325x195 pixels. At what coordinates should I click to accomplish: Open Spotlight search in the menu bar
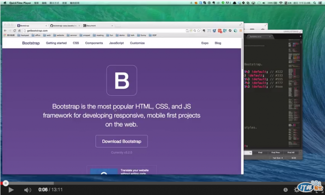(314, 3)
